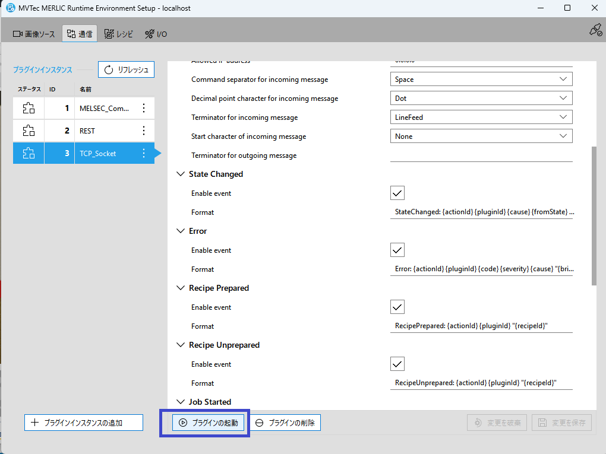
Task: Click the プラグインの削除 button
Action: (286, 423)
